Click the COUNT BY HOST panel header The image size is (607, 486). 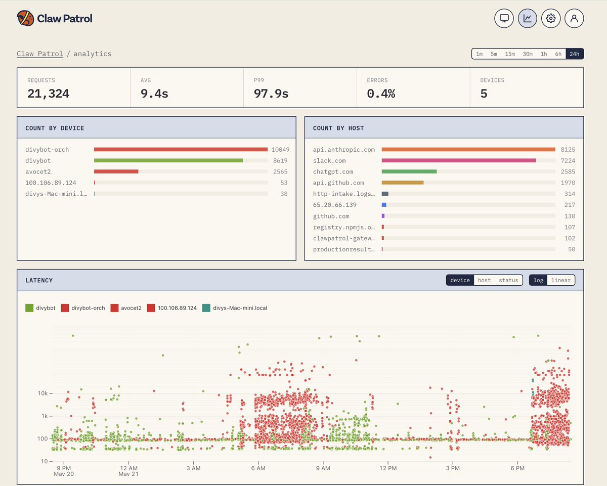coord(444,128)
